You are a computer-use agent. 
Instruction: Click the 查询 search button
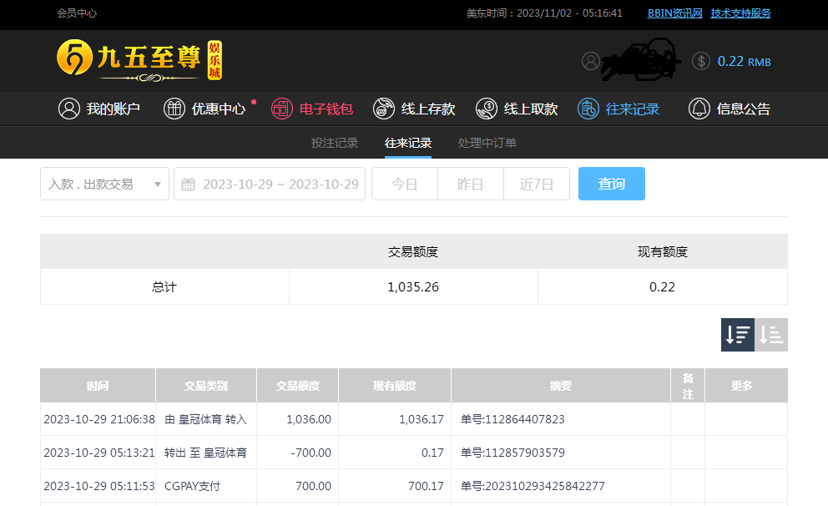coord(611,184)
